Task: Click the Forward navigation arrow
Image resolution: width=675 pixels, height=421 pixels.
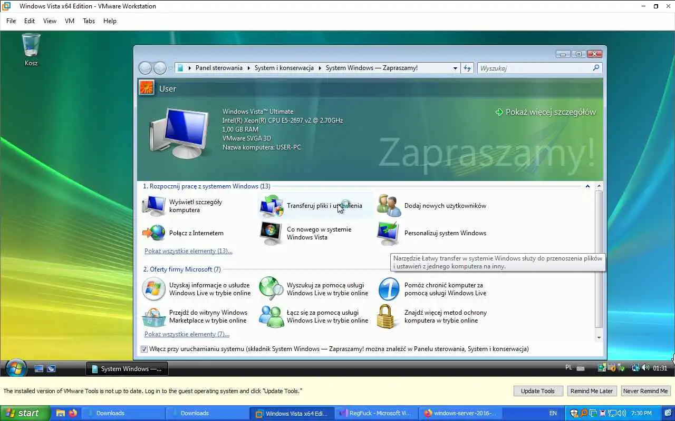Action: tap(160, 68)
